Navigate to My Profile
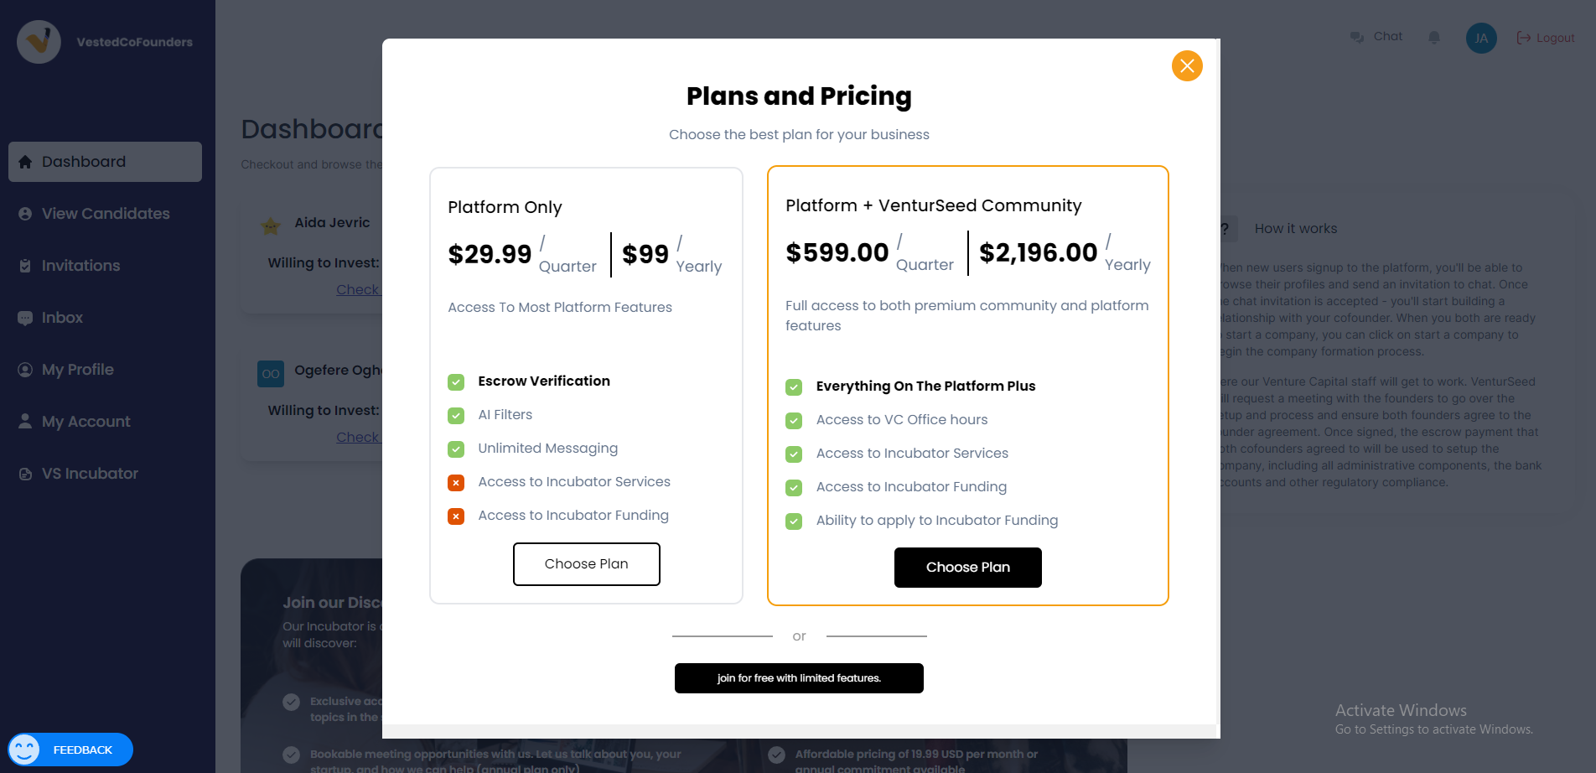 coord(105,370)
